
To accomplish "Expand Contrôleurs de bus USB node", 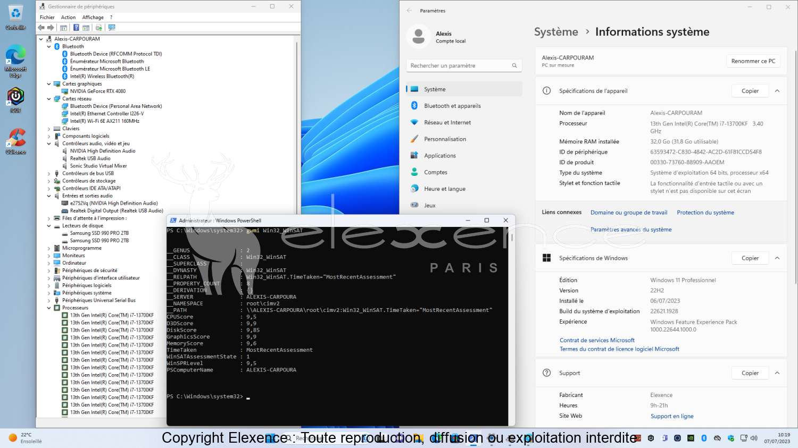I will [49, 173].
